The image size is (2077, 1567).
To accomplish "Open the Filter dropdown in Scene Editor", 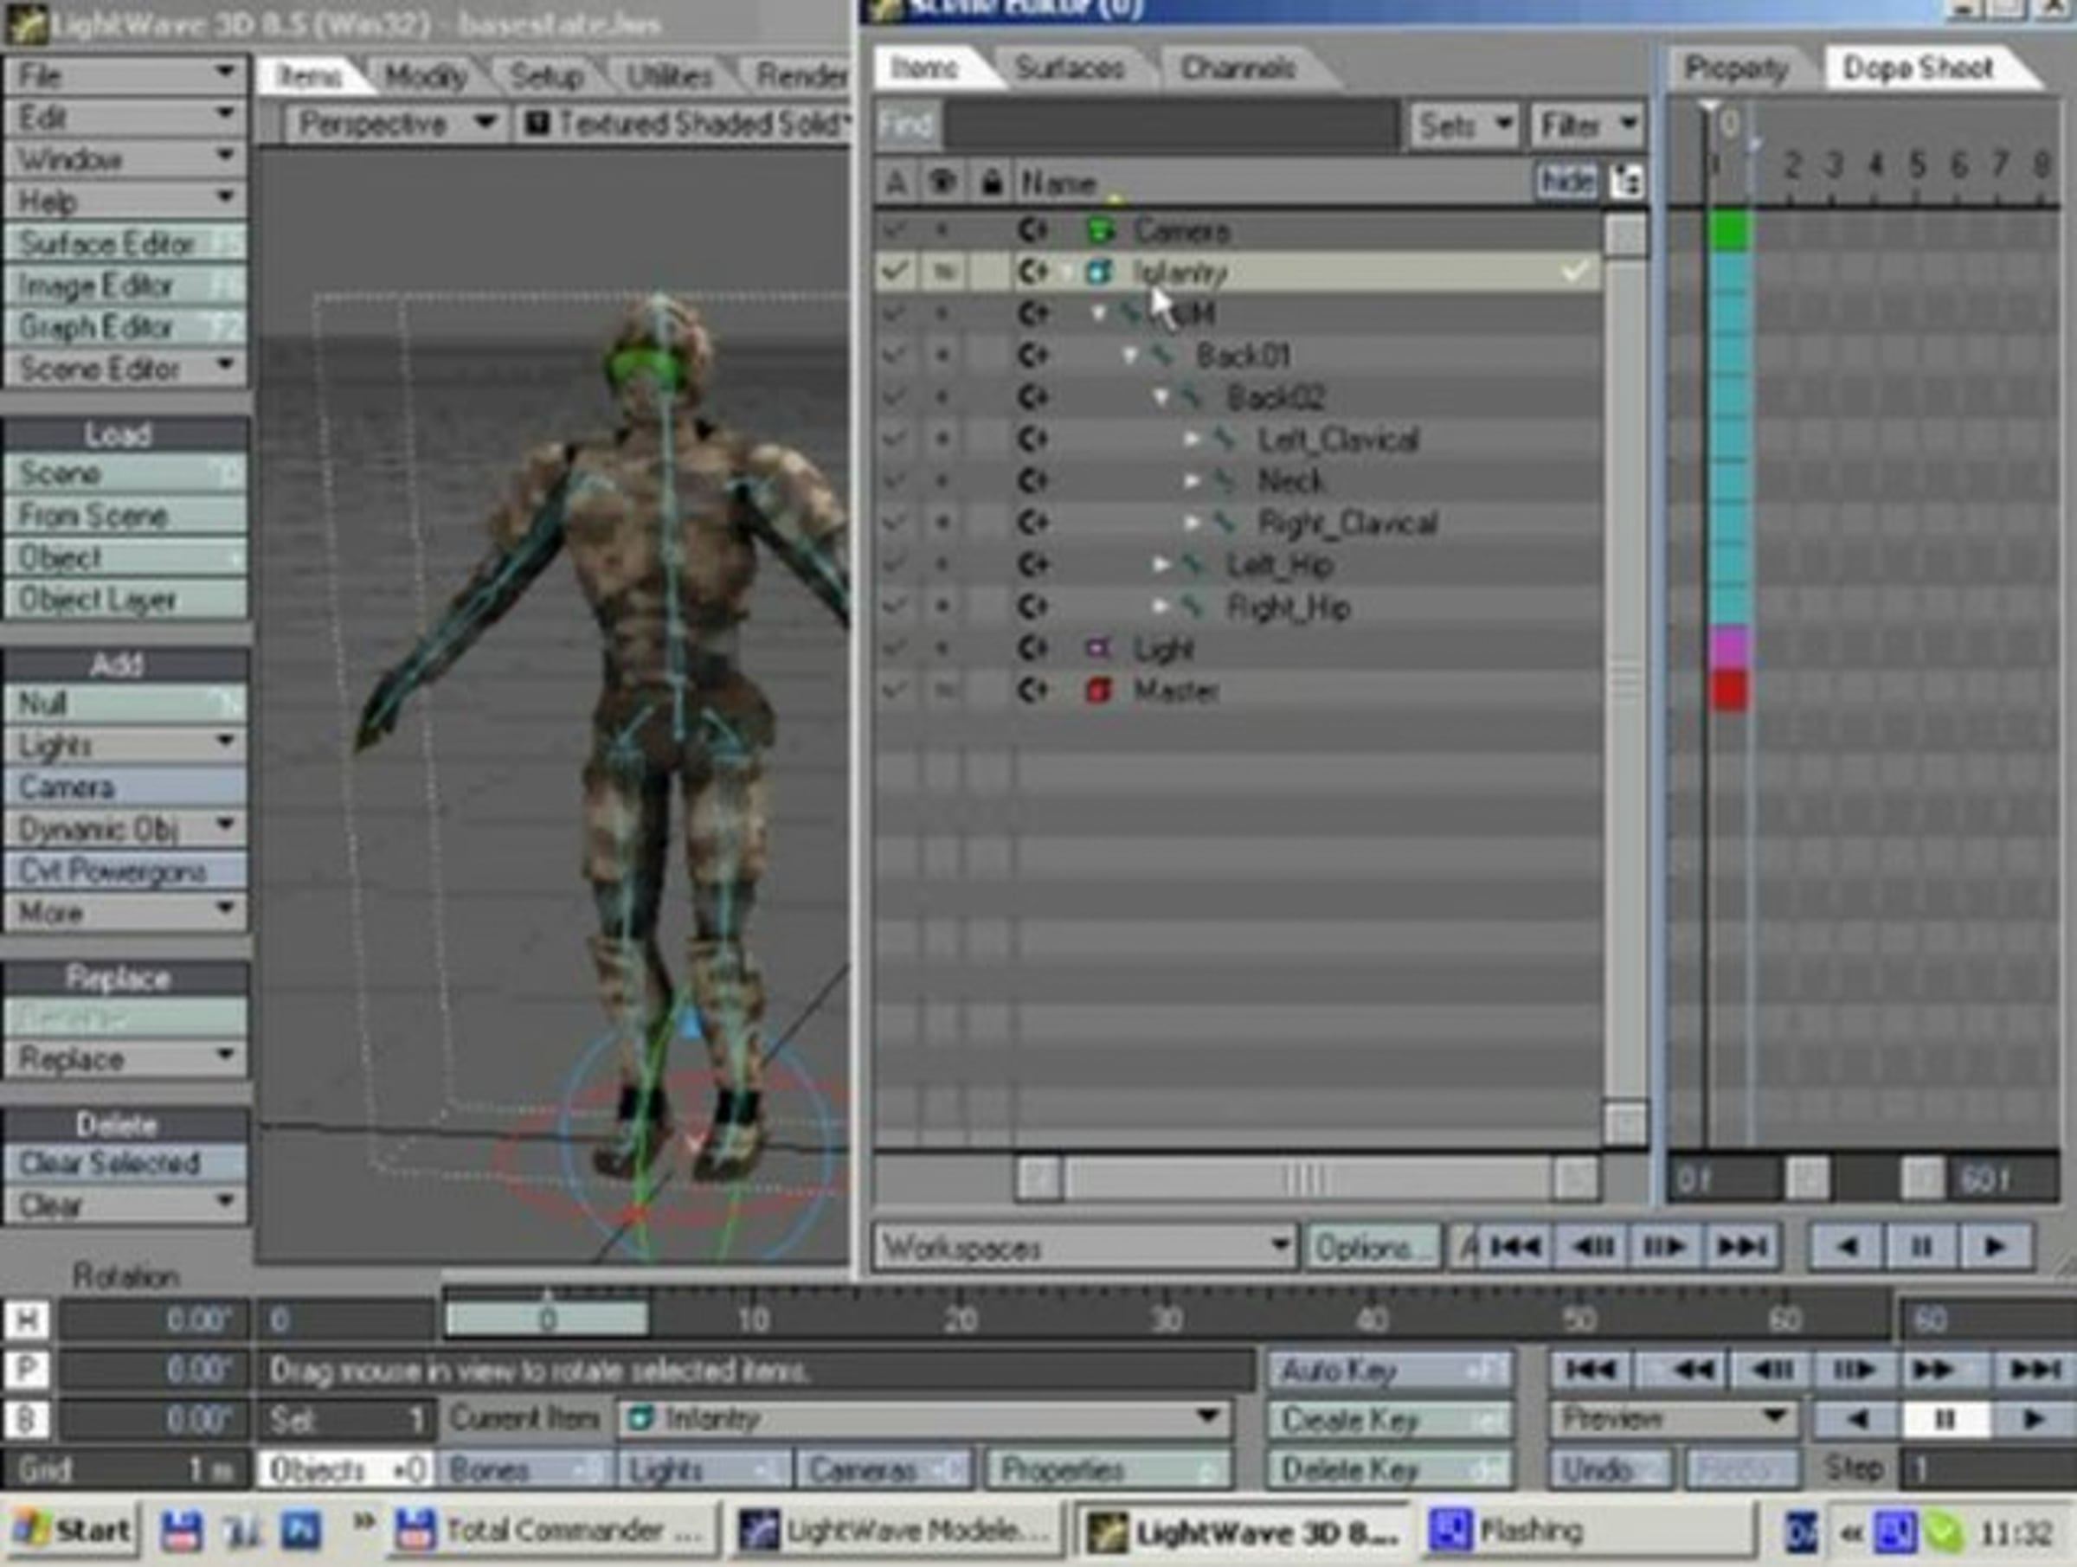I will pyautogui.click(x=1588, y=125).
